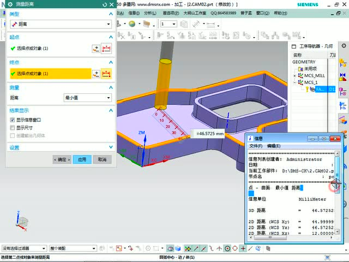Toggle the checkbox beside 工序导航器 title
The height and width of the screenshot is (262, 349).
(294, 46)
